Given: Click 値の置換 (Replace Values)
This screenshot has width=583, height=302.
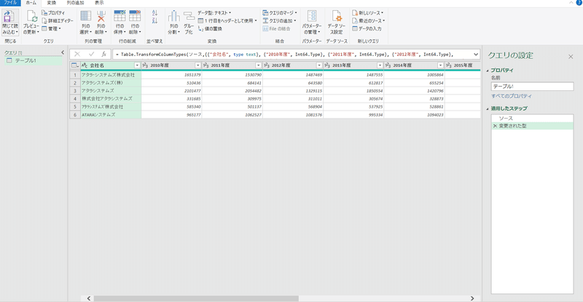Looking at the screenshot, I should click(x=210, y=28).
